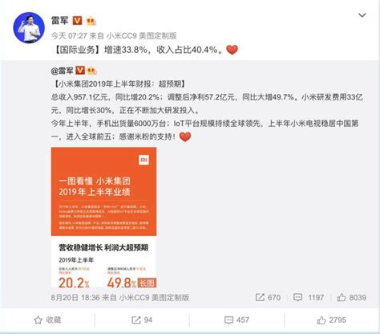The height and width of the screenshot is (334, 380).
Task: Click the orange V verified badge beside 雷军
Action: pos(78,20)
